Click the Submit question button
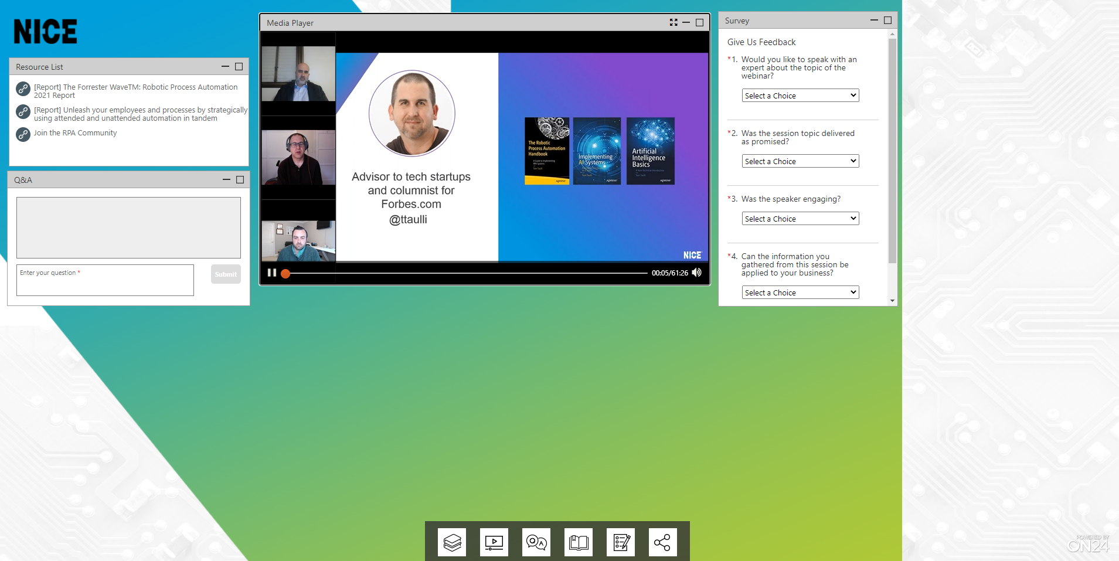1119x561 pixels. point(226,274)
